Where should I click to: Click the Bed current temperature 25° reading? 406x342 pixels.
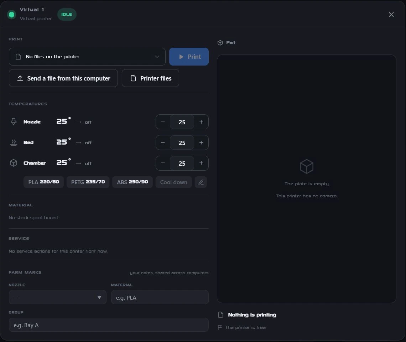[63, 142]
